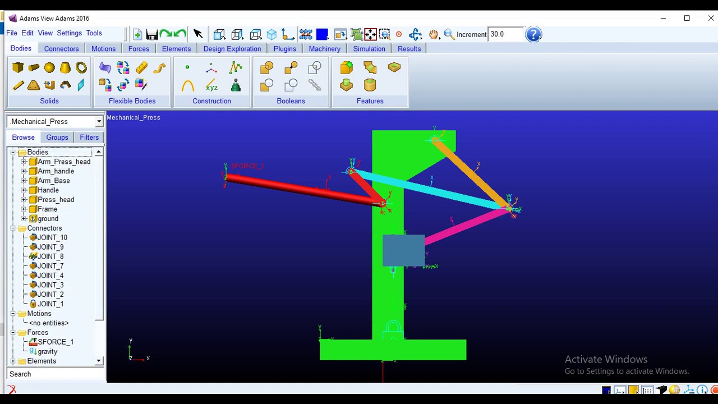This screenshot has width=718, height=404.
Task: Click the blue Background color swatch
Action: coord(322,34)
